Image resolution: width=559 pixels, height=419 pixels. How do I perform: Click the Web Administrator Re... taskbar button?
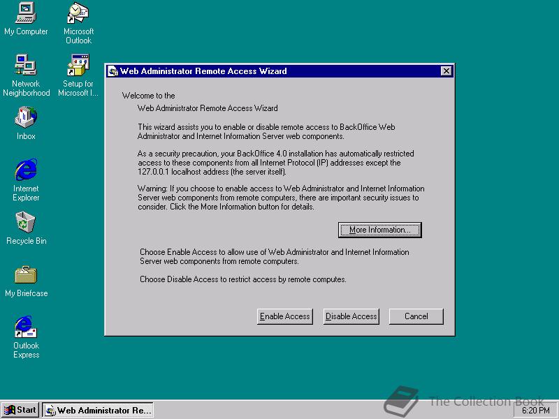click(x=98, y=411)
